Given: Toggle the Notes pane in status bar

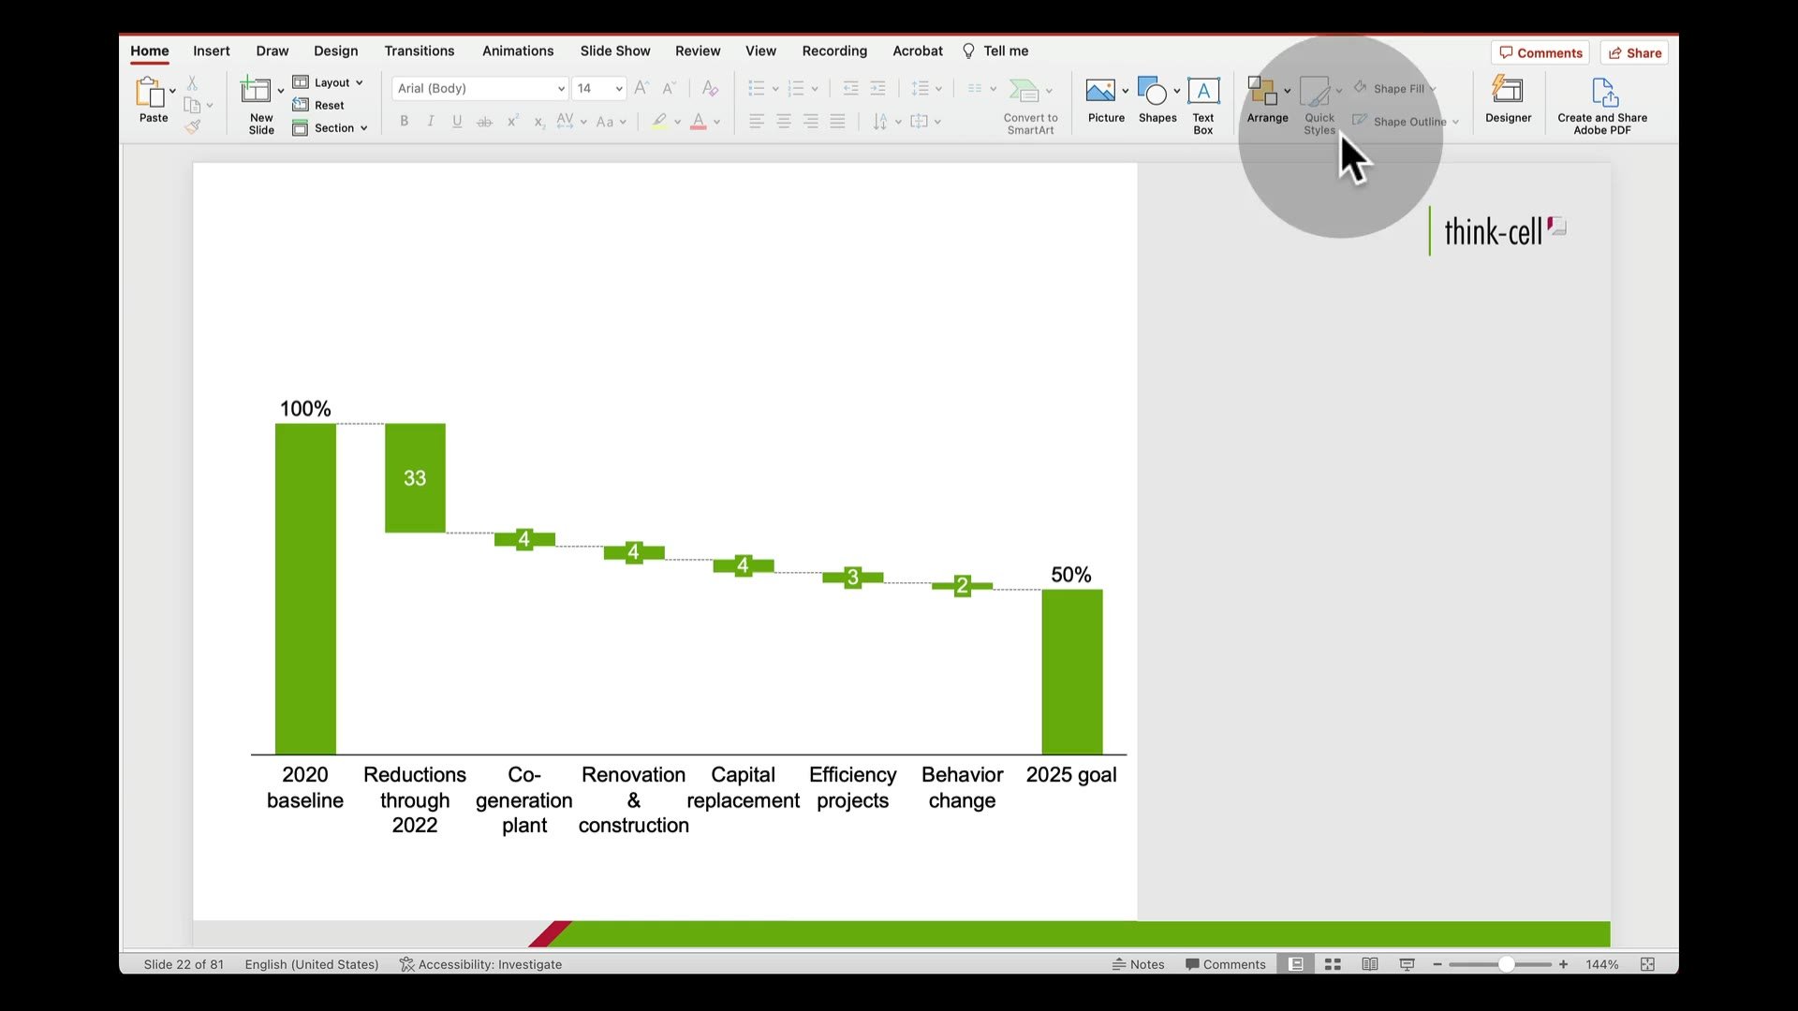Looking at the screenshot, I should coord(1138,964).
